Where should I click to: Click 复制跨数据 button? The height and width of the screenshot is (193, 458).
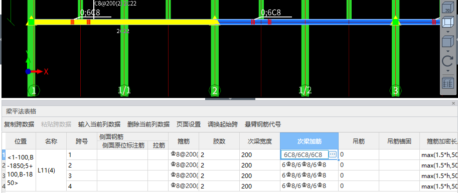pos(19,124)
